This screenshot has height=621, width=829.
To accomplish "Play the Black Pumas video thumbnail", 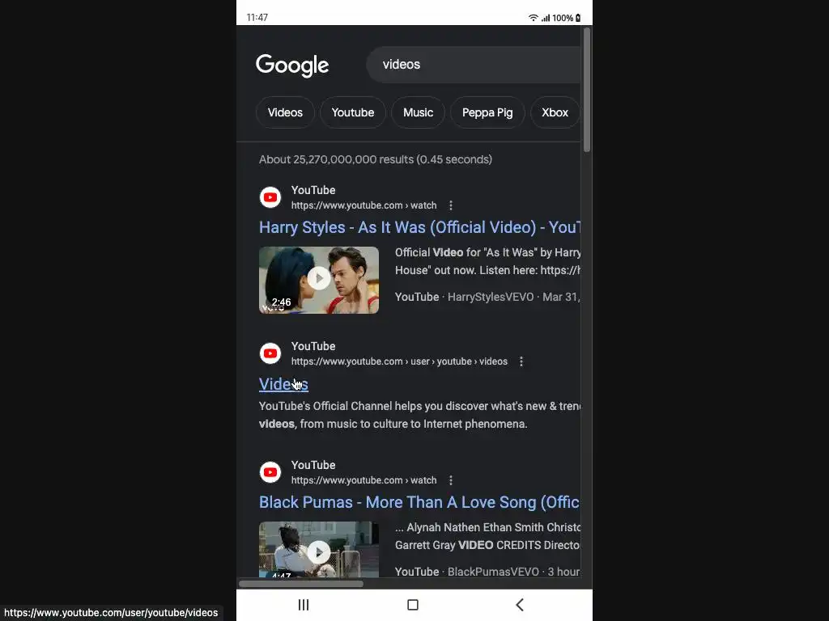I will point(319,550).
